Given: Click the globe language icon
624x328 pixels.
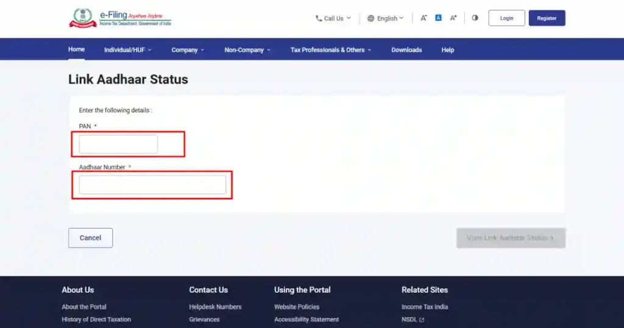Looking at the screenshot, I should (x=370, y=18).
